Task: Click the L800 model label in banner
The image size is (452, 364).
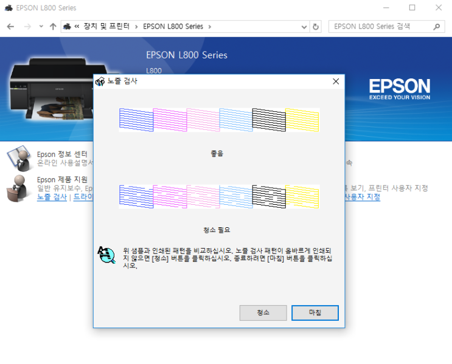Action: click(154, 71)
